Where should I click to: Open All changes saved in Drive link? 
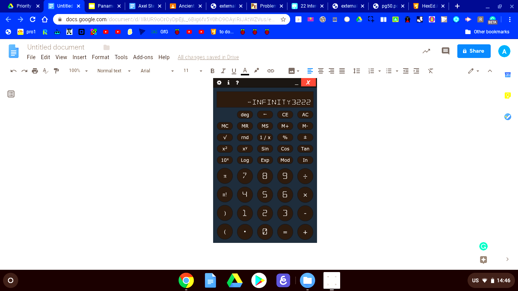click(x=208, y=57)
